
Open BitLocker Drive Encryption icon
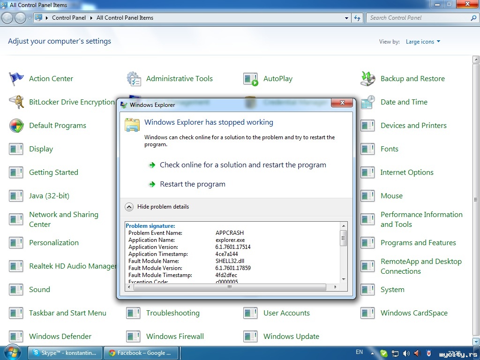click(x=16, y=102)
